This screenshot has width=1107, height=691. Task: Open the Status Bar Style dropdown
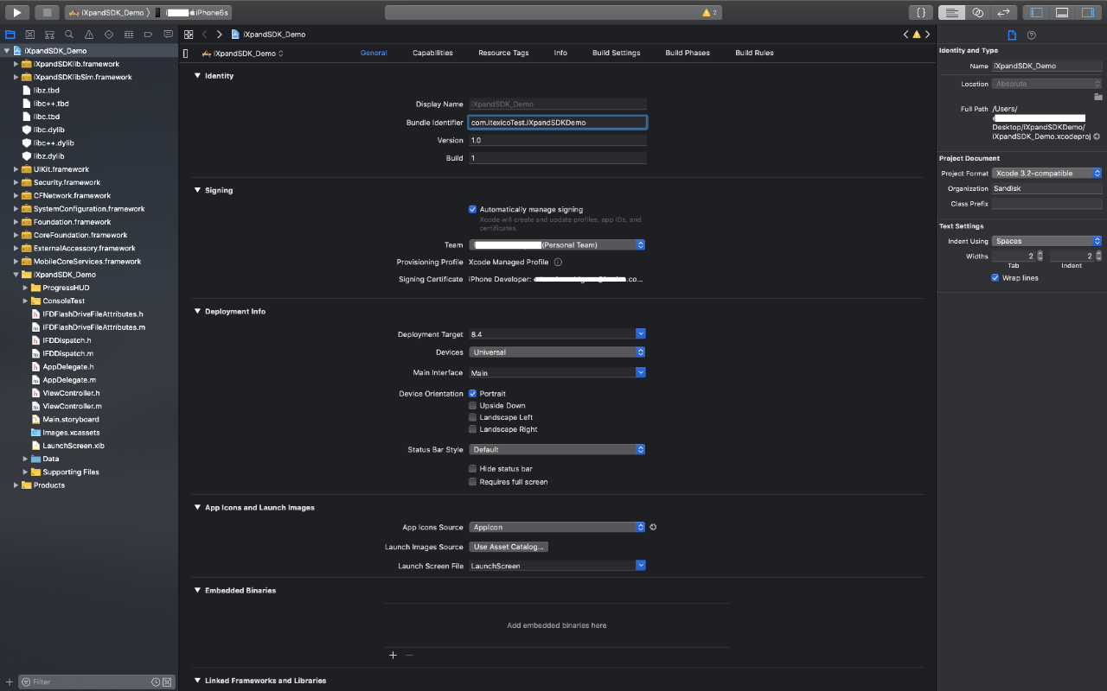pyautogui.click(x=557, y=449)
